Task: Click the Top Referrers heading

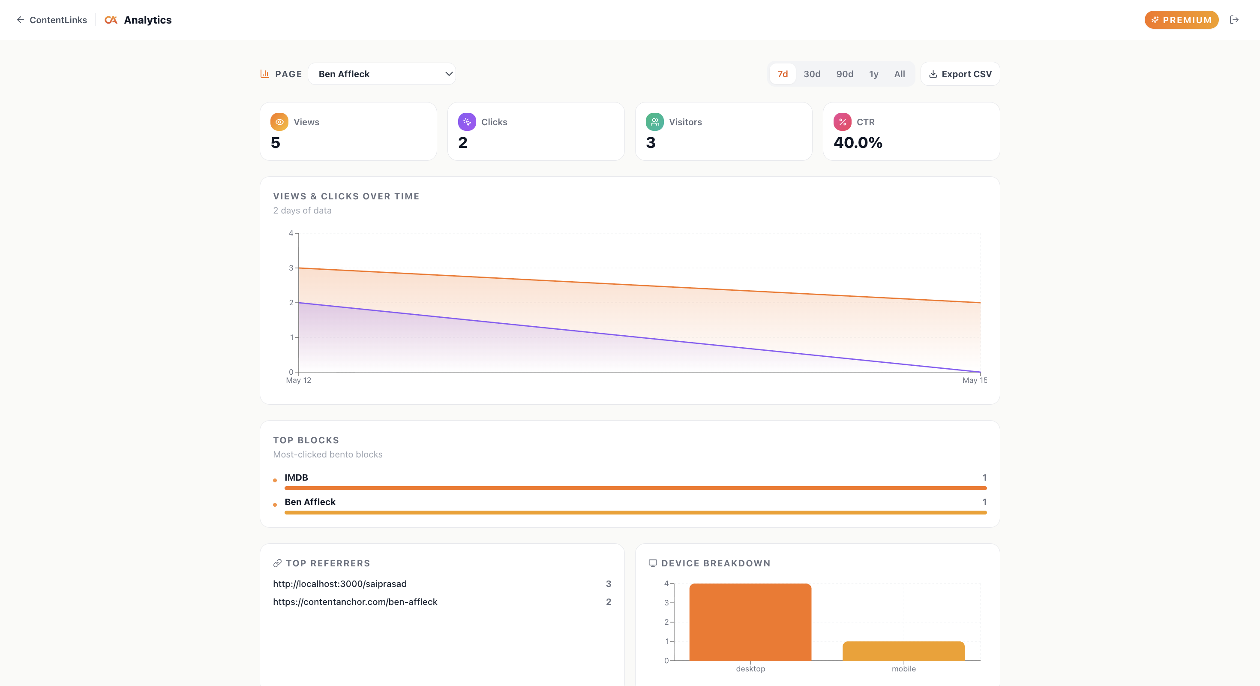Action: 328,564
